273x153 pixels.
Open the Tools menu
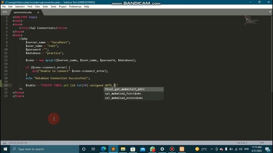pos(53,7)
